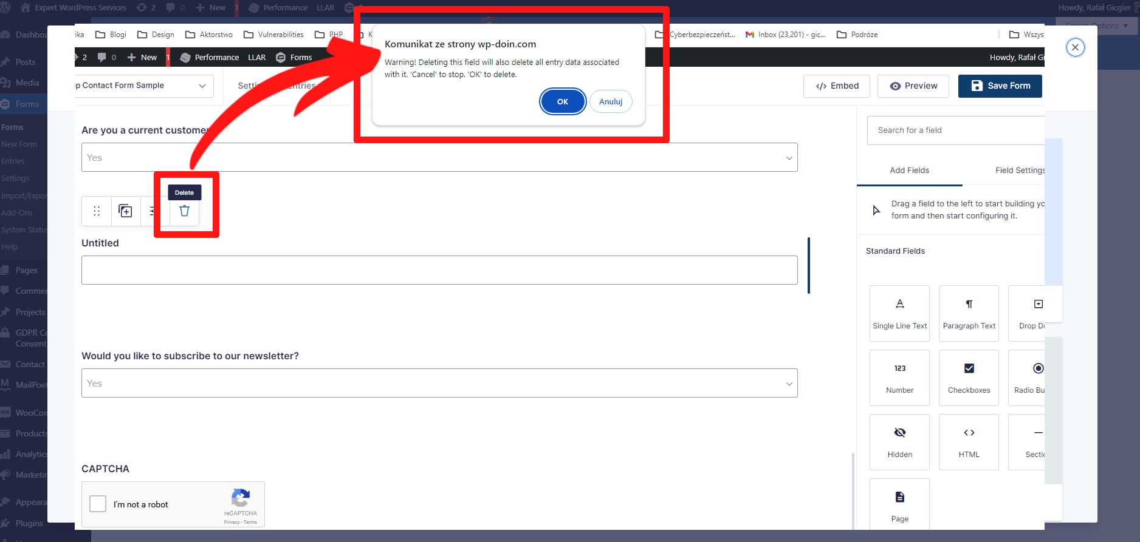Add a Page field

(899, 506)
